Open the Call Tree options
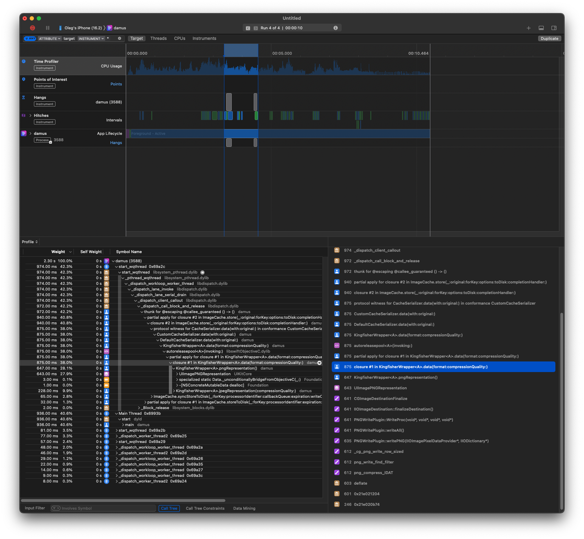Image resolution: width=584 pixels, height=539 pixels. click(x=169, y=508)
